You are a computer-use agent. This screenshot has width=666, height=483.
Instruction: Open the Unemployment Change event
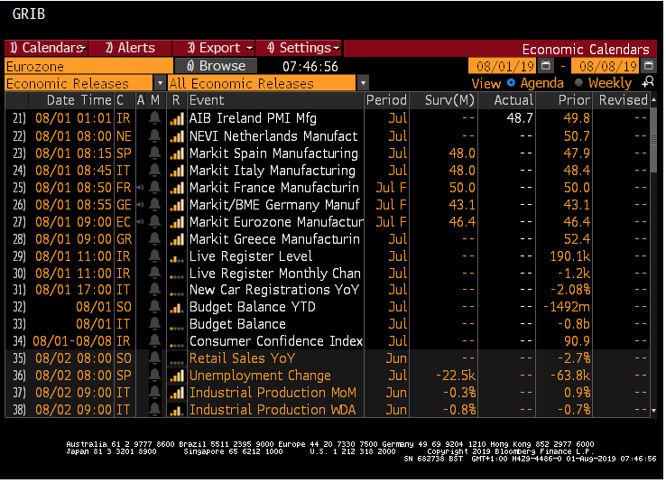tap(260, 376)
